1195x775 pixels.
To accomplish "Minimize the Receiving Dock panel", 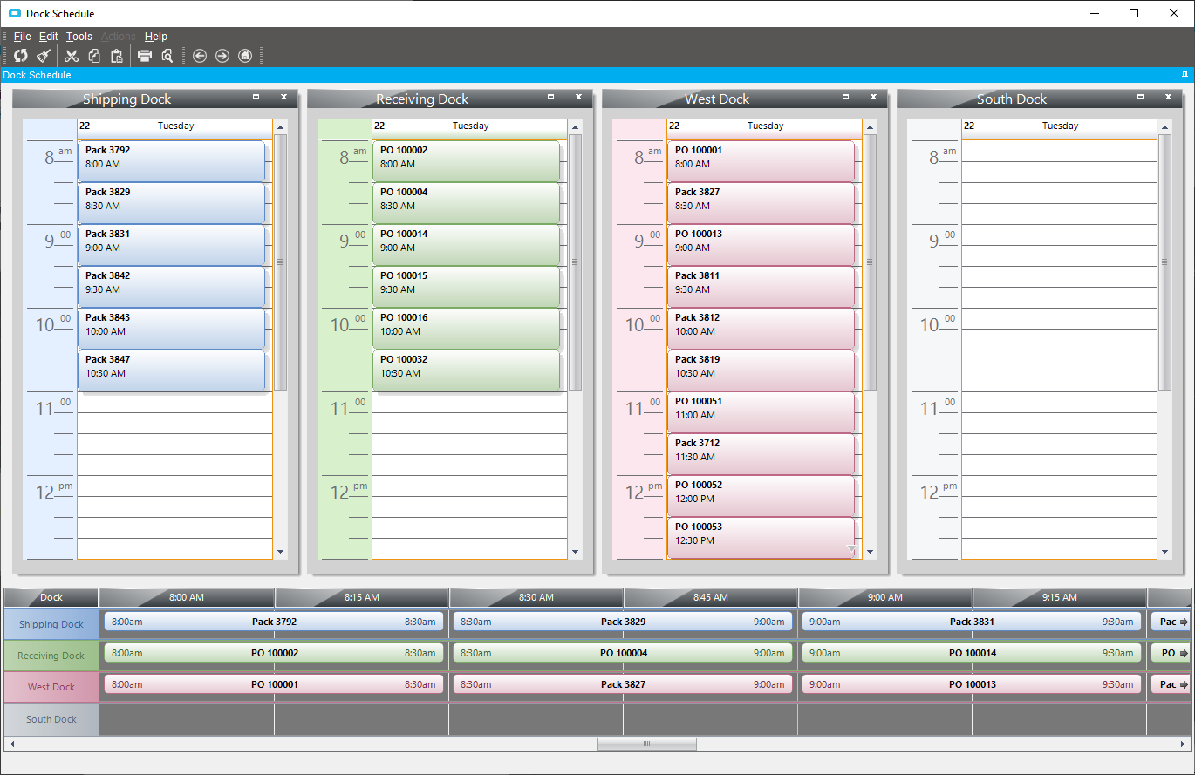I will pos(550,97).
